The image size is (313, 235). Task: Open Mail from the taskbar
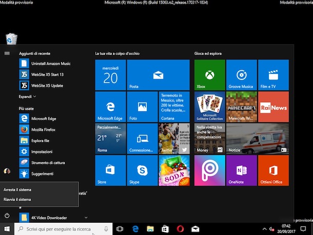point(195,229)
